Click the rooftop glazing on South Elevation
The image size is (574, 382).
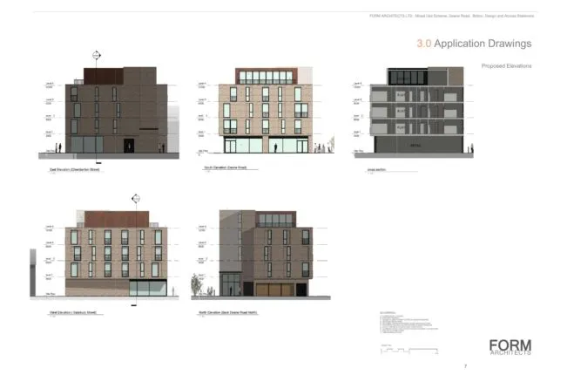point(266,77)
